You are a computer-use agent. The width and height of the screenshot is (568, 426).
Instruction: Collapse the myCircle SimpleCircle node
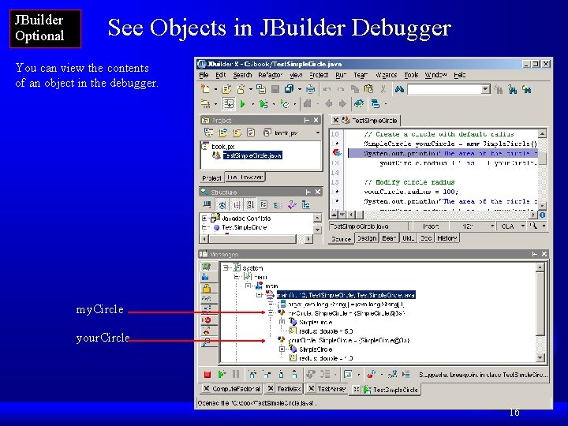(271, 312)
